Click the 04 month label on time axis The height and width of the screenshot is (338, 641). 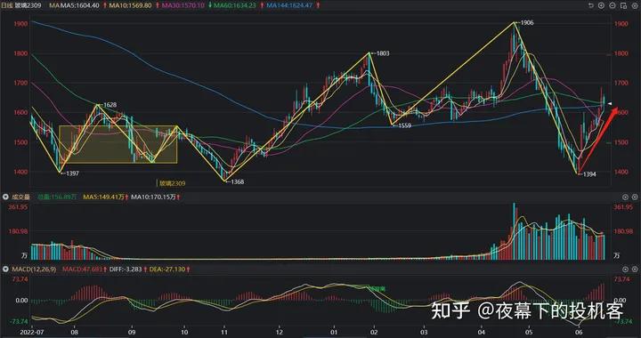coord(481,333)
